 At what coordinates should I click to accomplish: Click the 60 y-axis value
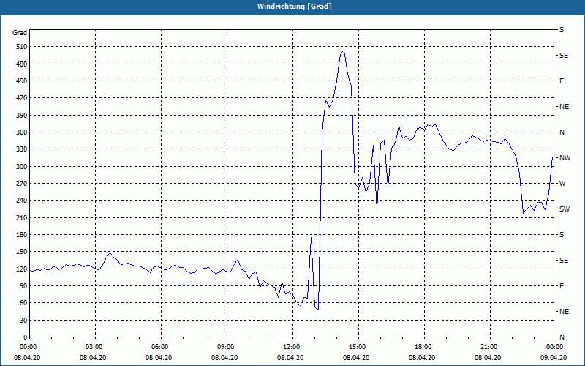(23, 303)
